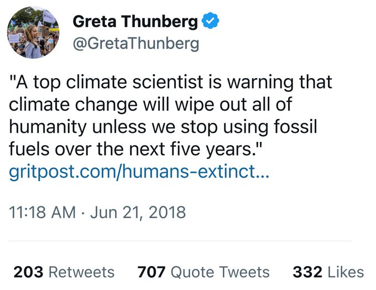This screenshot has width=376, height=290.
Task: Click the divider line below the timestamp
Action: [180, 241]
